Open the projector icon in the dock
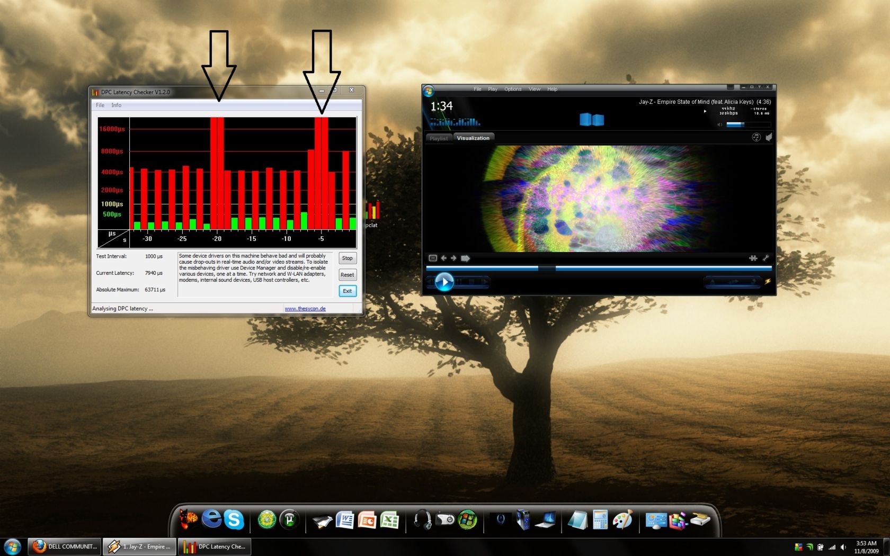 pyautogui.click(x=444, y=519)
